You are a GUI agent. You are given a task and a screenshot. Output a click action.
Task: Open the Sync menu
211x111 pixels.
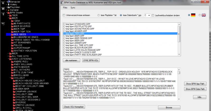73,8
